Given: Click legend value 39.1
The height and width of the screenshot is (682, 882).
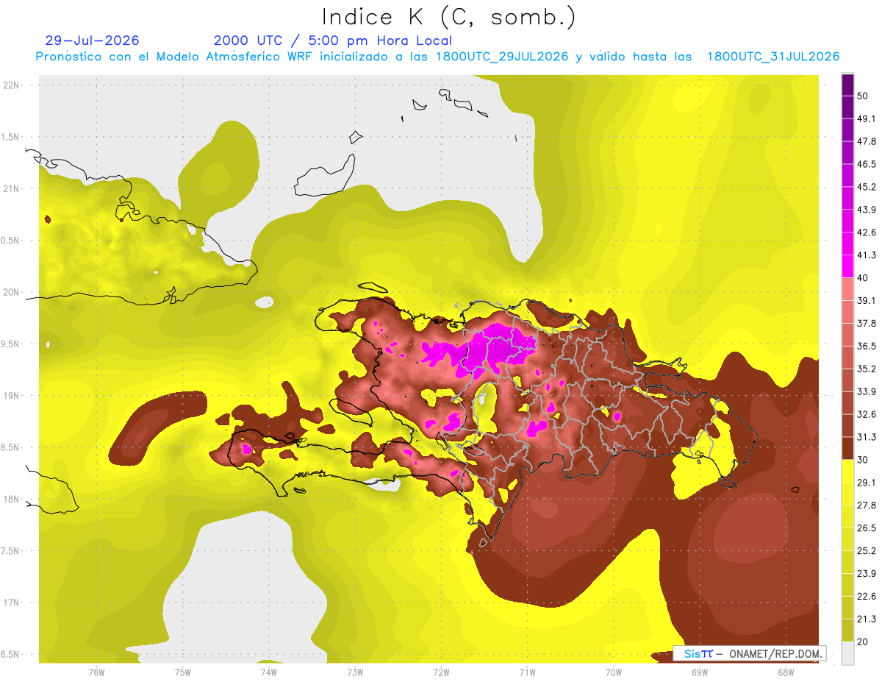Looking at the screenshot, I should (x=867, y=300).
